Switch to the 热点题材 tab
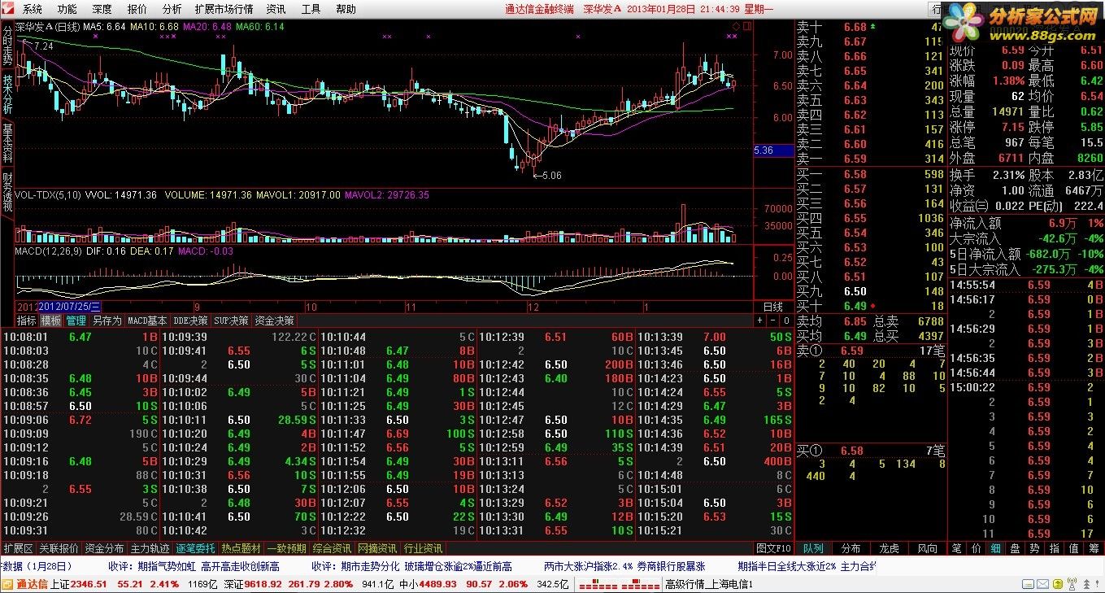The width and height of the screenshot is (1105, 593). pyautogui.click(x=241, y=548)
